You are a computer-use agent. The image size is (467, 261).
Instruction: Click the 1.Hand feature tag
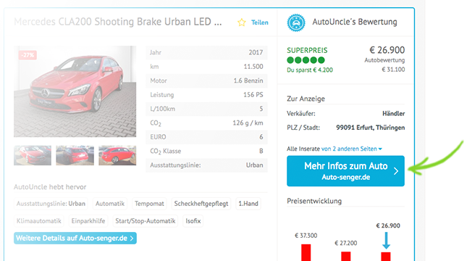pyautogui.click(x=248, y=204)
